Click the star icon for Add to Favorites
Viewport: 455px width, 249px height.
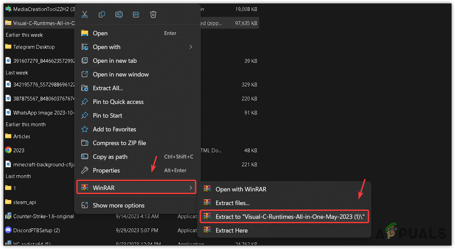click(x=84, y=129)
